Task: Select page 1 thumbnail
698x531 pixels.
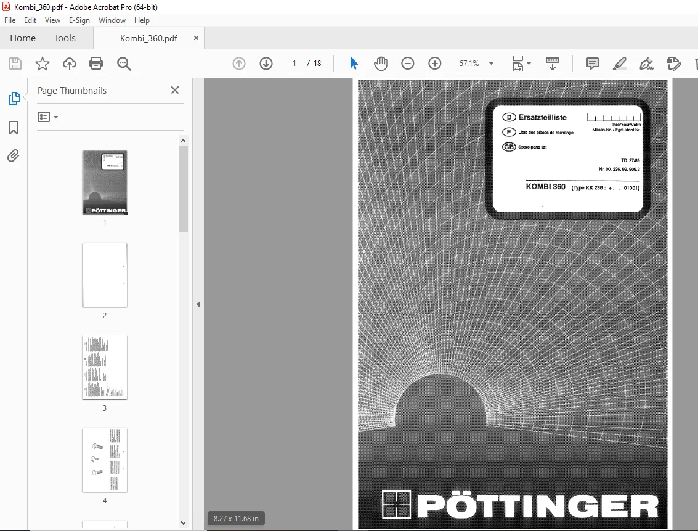Action: [x=105, y=182]
